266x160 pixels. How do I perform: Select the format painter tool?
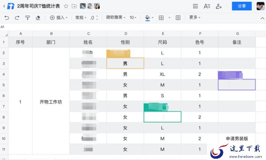click(x=27, y=18)
